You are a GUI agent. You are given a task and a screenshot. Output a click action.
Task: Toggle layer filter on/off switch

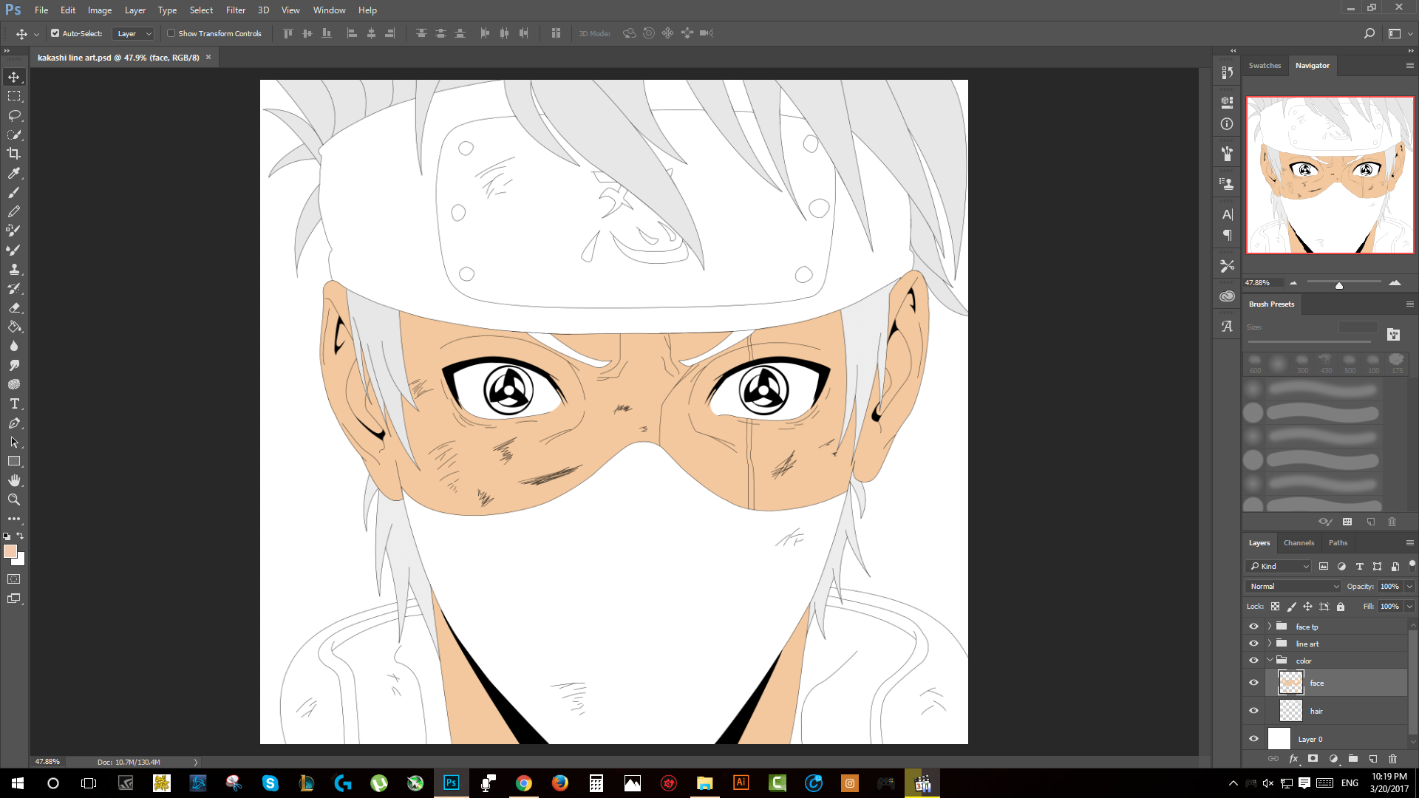click(x=1412, y=566)
